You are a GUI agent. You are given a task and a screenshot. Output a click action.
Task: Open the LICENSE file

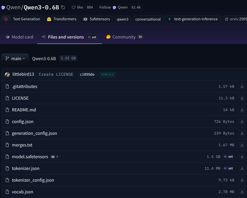tap(20, 98)
